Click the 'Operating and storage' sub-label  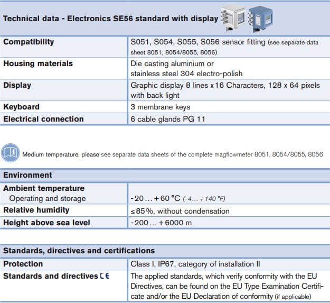coord(48,198)
